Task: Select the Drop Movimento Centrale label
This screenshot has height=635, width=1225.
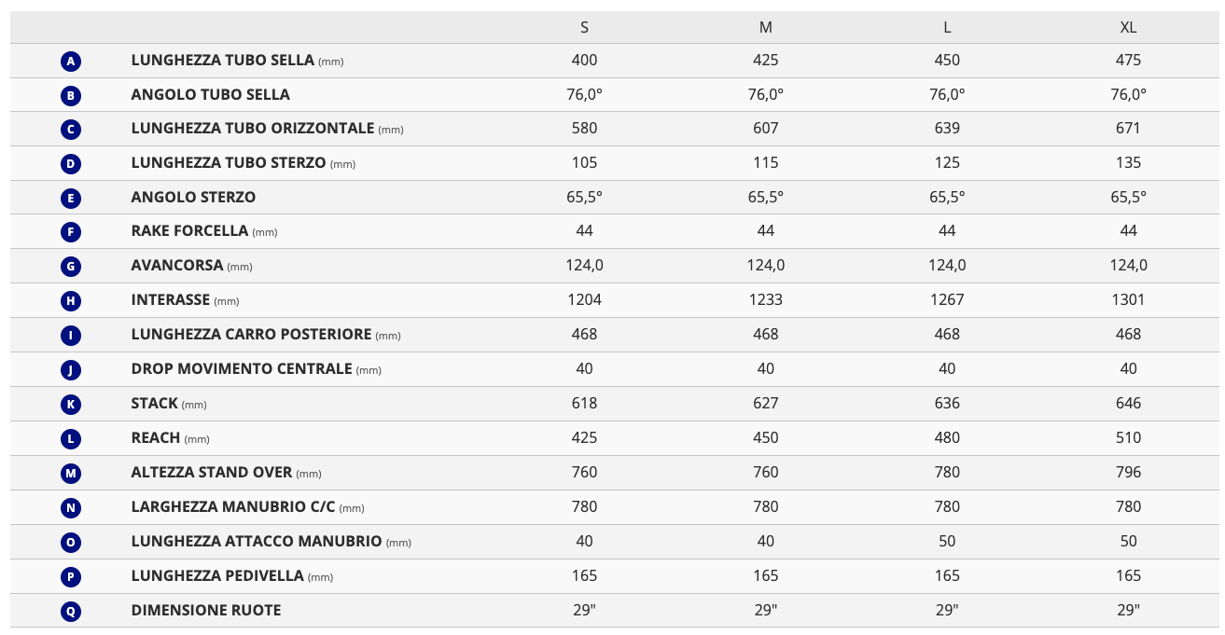Action: (x=242, y=368)
